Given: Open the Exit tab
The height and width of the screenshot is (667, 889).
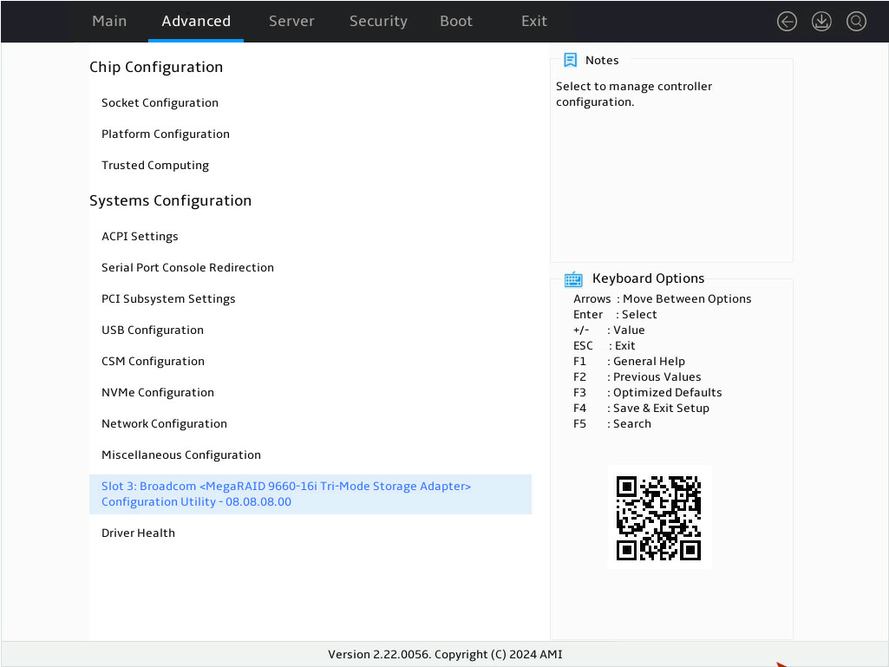Looking at the screenshot, I should [x=534, y=21].
